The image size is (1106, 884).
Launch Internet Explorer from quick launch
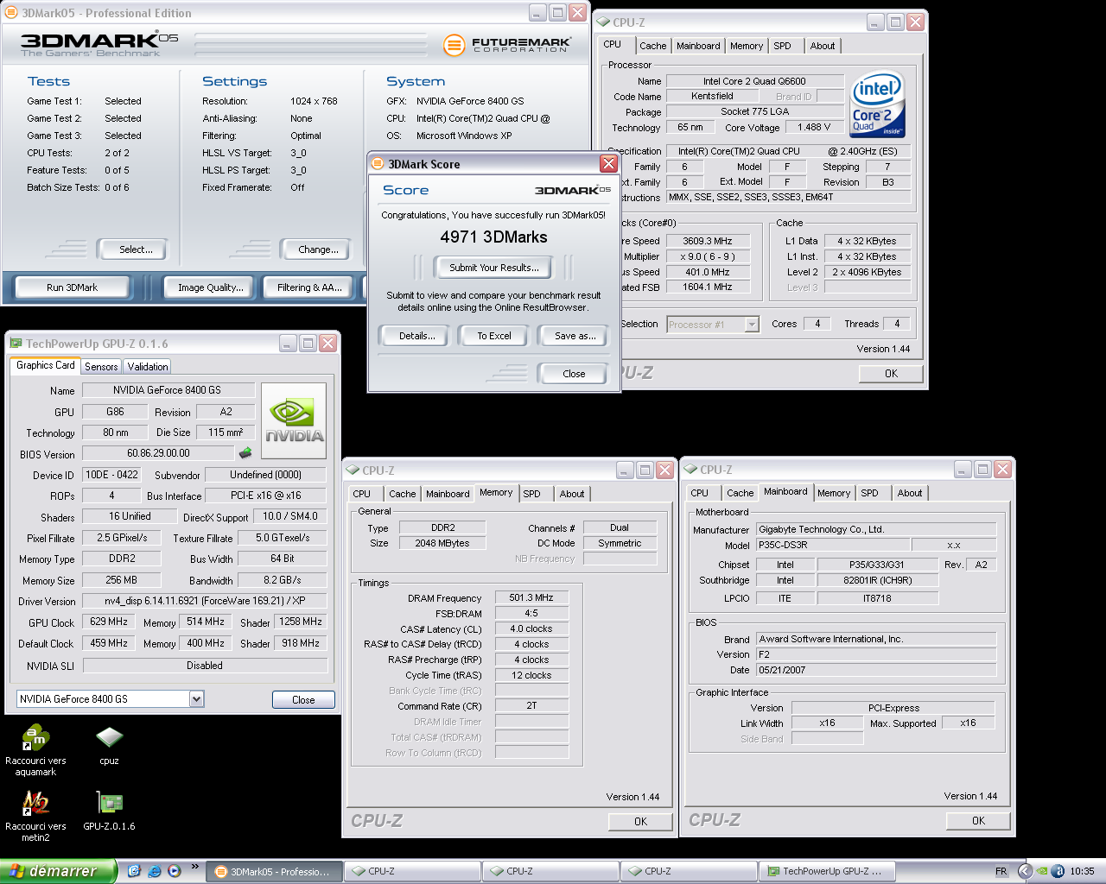pos(155,871)
